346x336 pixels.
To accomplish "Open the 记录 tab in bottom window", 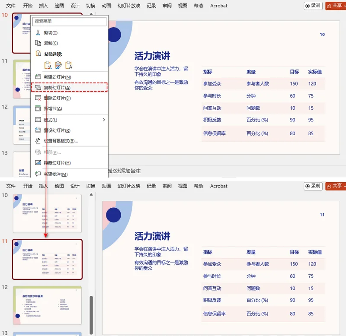I will [151, 186].
